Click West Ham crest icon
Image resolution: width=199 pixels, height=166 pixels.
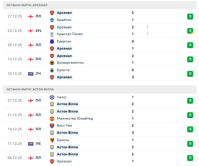(52, 126)
